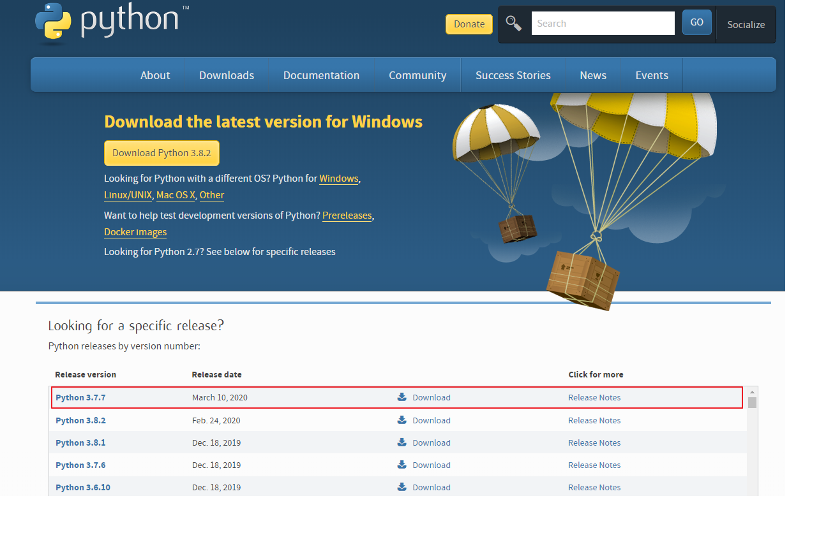
Task: Click download icon in Python 3.6.10 row
Action: pyautogui.click(x=402, y=486)
